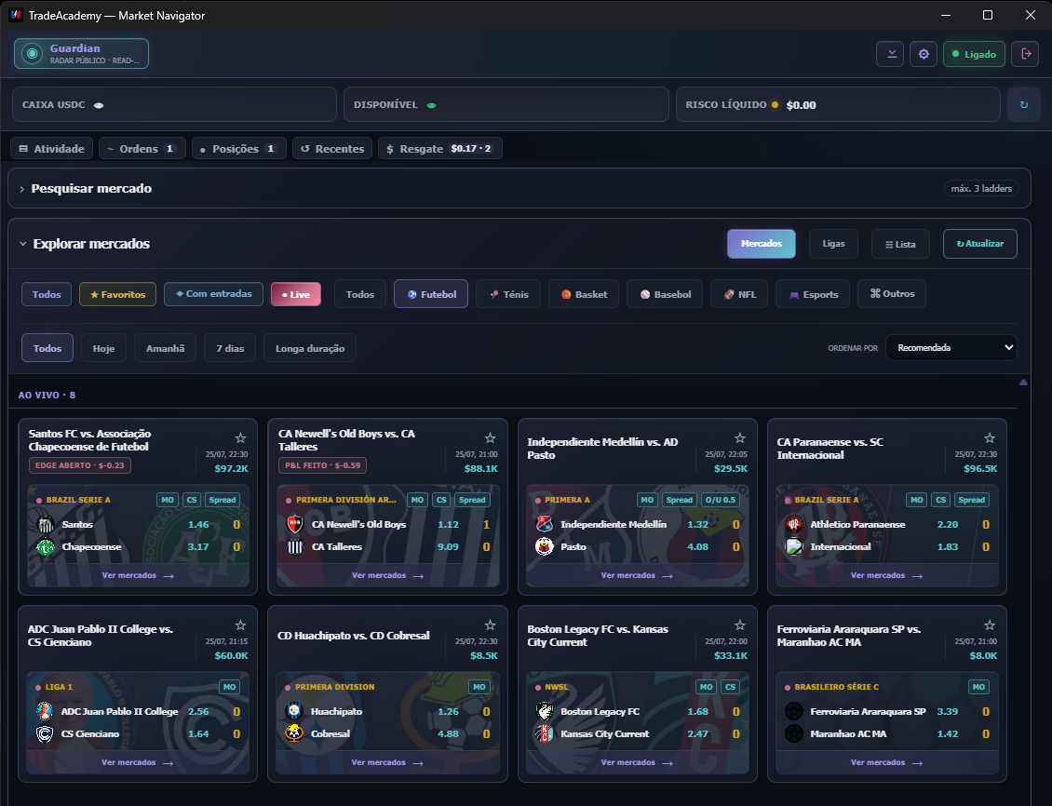This screenshot has height=806, width=1052.
Task: Select the Basebol sport filter
Action: point(665,294)
